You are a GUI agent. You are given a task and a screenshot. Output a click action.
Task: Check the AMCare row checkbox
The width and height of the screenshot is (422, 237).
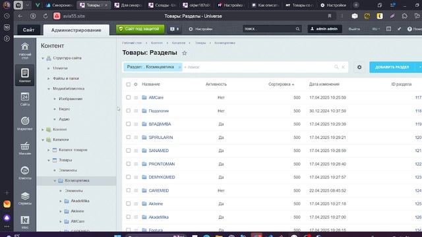tap(129, 97)
